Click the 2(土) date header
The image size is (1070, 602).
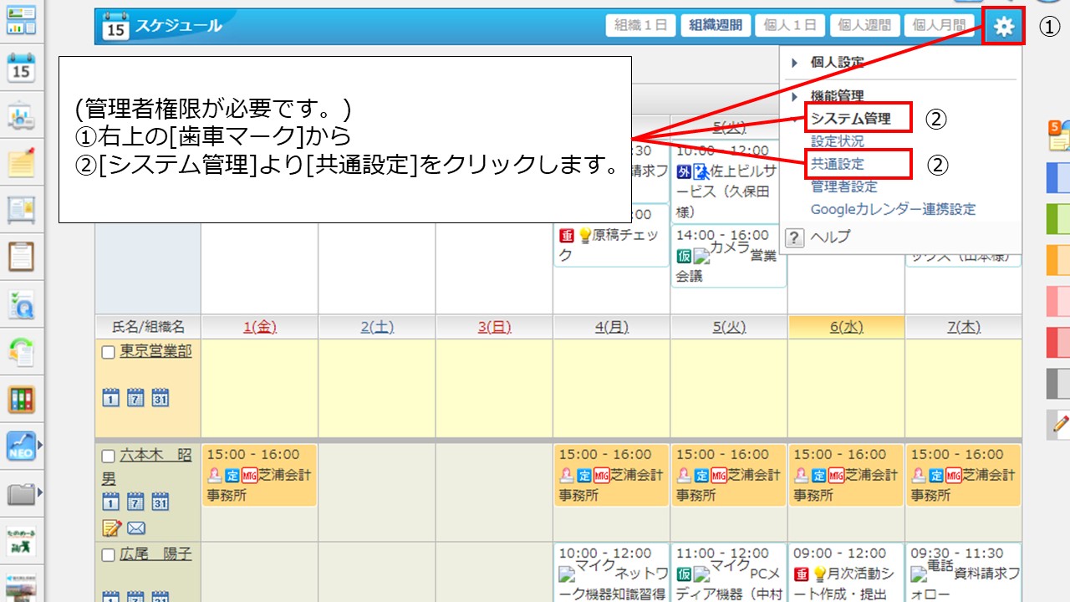coord(377,327)
